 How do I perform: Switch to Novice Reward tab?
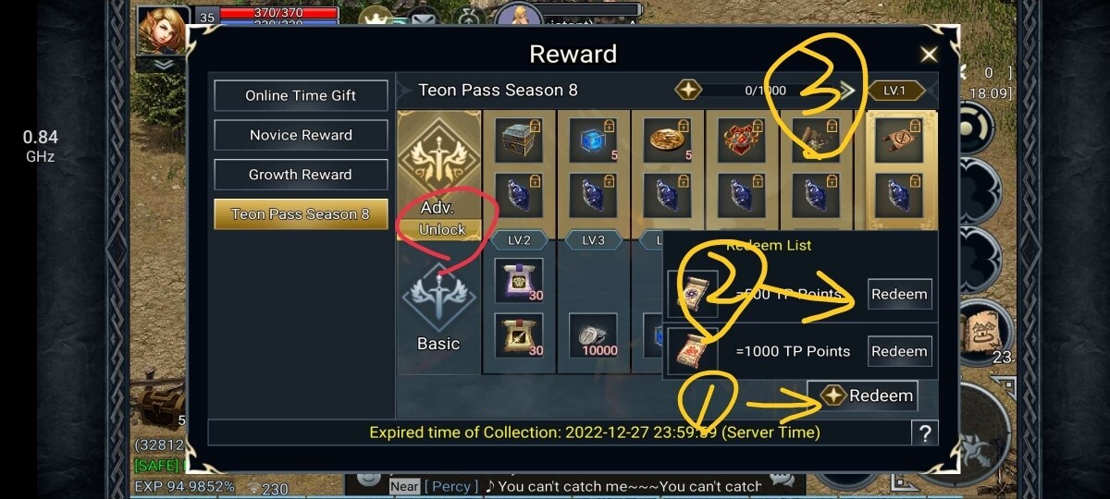click(x=301, y=135)
